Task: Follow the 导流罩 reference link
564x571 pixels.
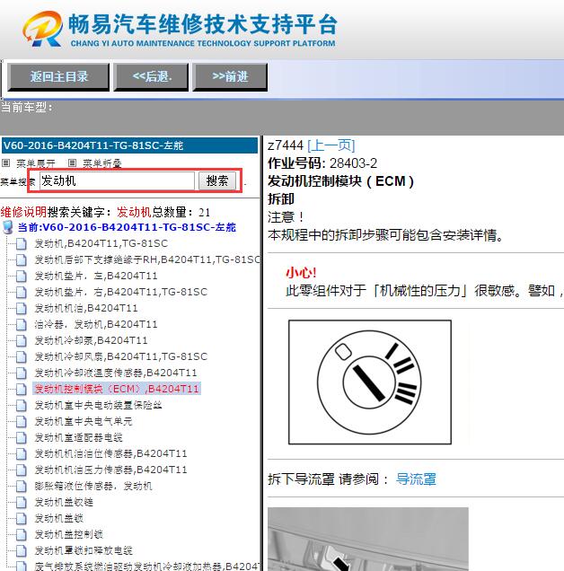Action: click(x=416, y=479)
